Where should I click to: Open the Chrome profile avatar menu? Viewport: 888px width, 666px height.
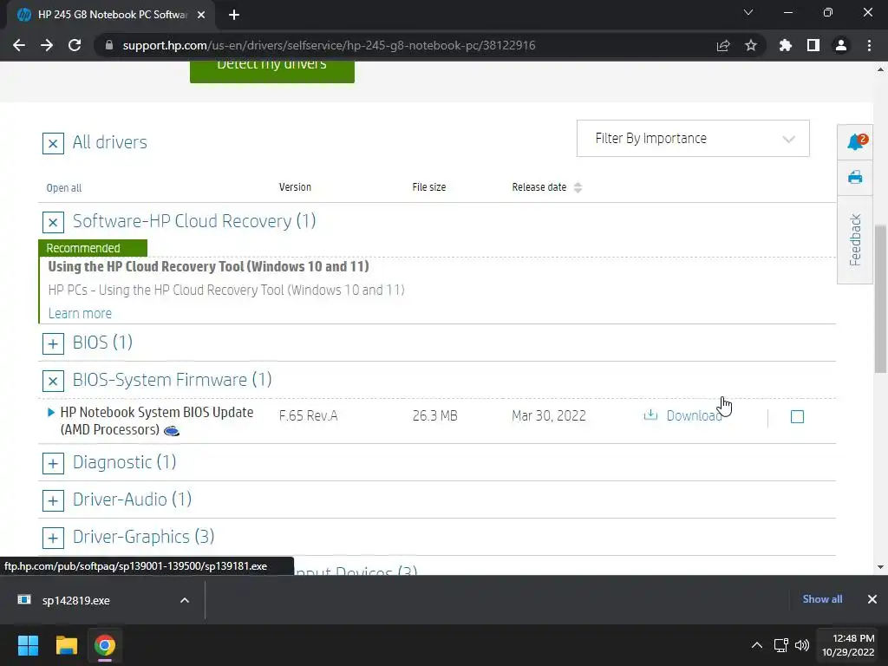[x=841, y=45]
